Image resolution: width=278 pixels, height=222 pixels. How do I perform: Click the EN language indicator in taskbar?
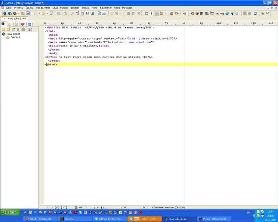(x=248, y=213)
